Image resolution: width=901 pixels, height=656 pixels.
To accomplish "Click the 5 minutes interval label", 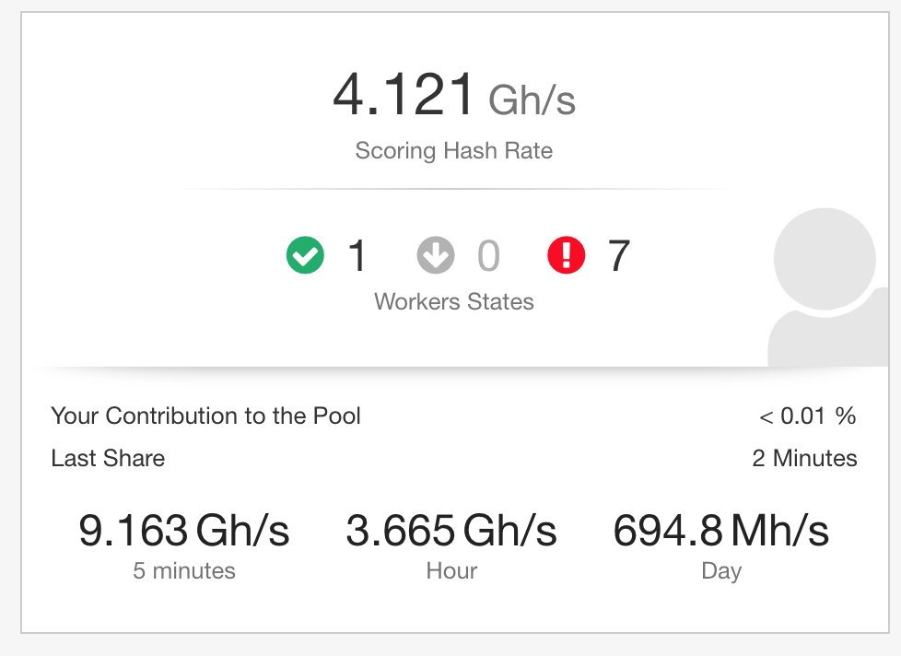I will (x=184, y=571).
